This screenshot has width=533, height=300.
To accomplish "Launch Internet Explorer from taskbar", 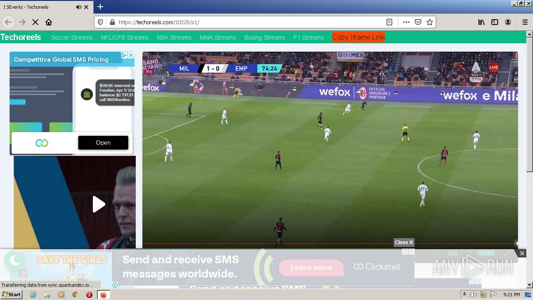I will (33, 295).
